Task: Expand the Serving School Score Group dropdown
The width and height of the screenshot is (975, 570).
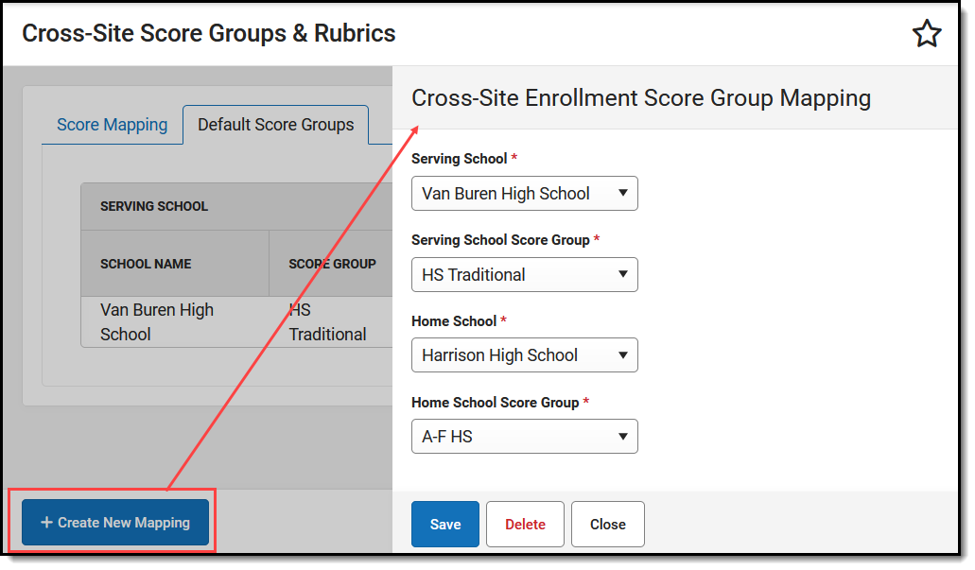Action: [x=524, y=275]
